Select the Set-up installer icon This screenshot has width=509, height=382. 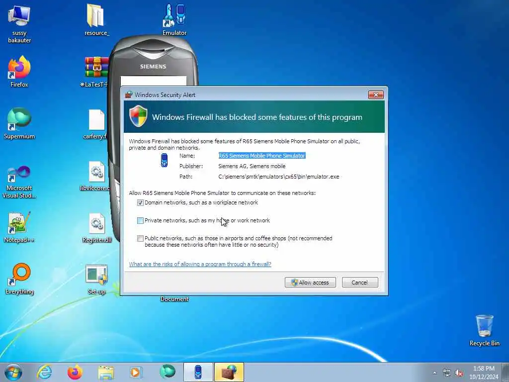97,280
